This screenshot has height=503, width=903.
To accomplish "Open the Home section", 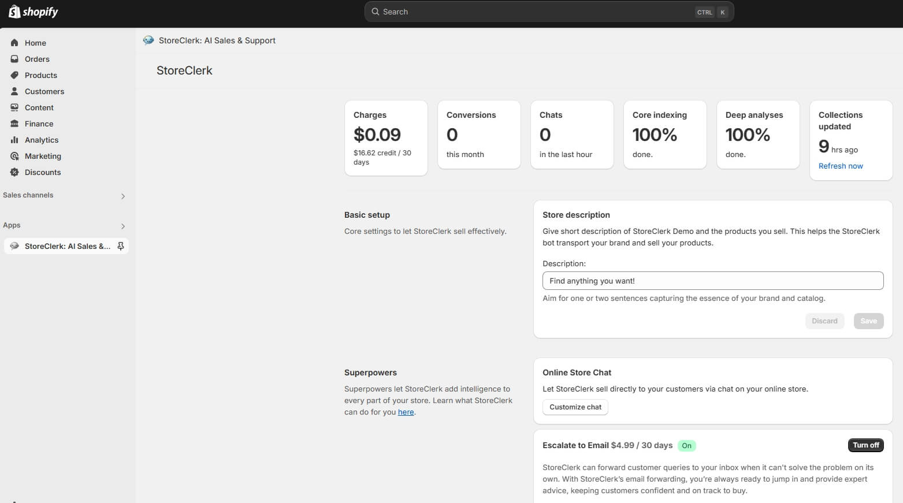I will click(36, 43).
